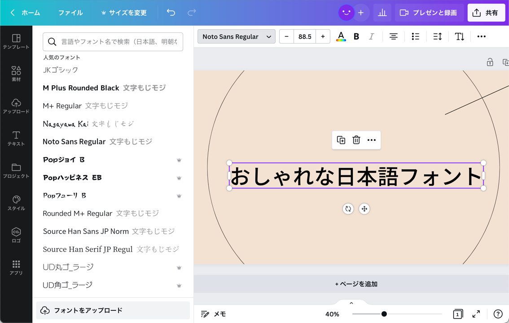Click the 40% zoom percentage

click(332, 314)
